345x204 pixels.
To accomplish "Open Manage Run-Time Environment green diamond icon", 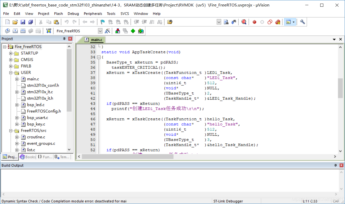I will 133,31.
